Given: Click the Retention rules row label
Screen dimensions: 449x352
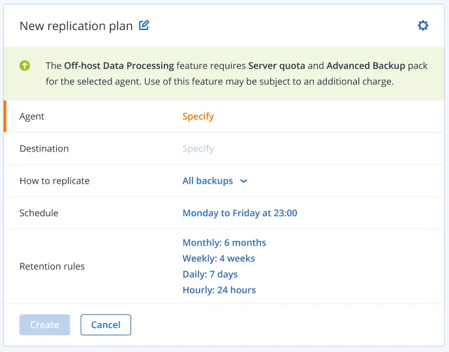Looking at the screenshot, I should 52,266.
